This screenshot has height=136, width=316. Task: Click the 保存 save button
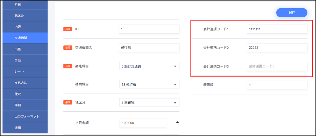coord(292,13)
